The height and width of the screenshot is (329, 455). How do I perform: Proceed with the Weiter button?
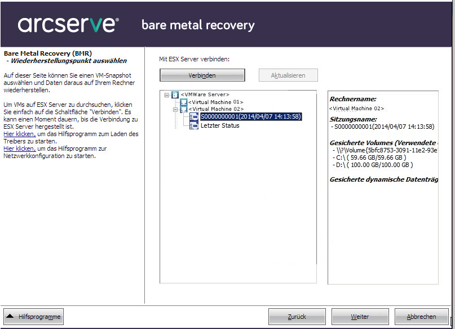360,317
